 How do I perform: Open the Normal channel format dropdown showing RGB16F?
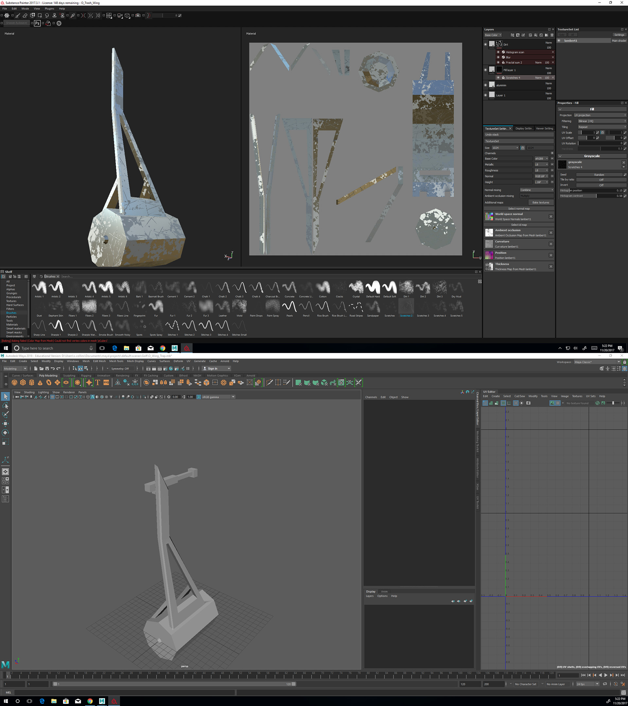coord(541,176)
